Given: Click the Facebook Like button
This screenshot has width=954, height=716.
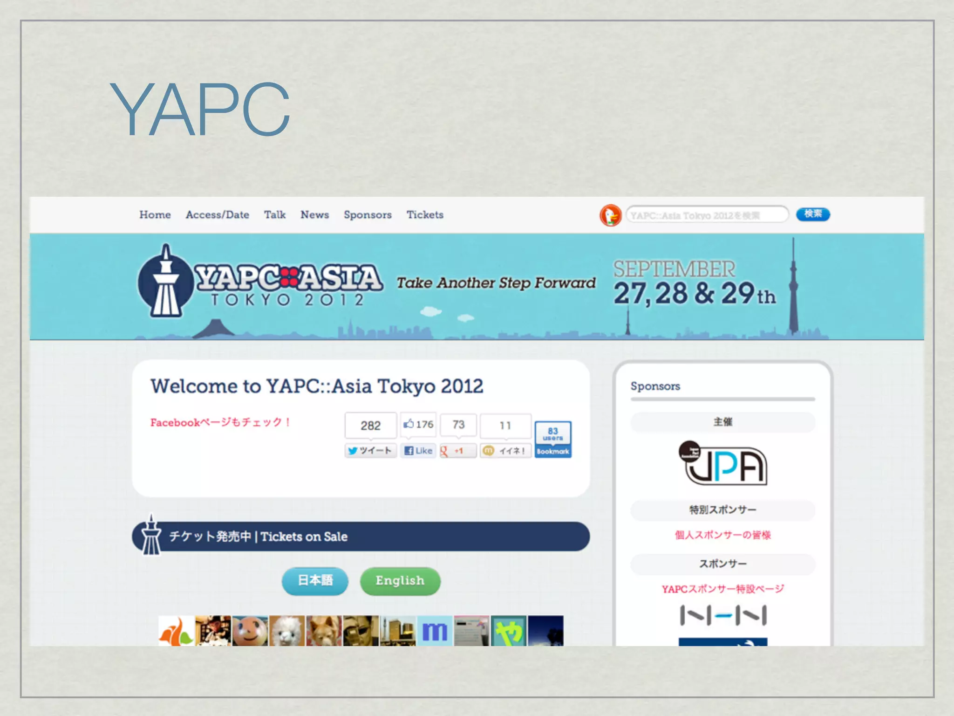Looking at the screenshot, I should click(x=418, y=451).
